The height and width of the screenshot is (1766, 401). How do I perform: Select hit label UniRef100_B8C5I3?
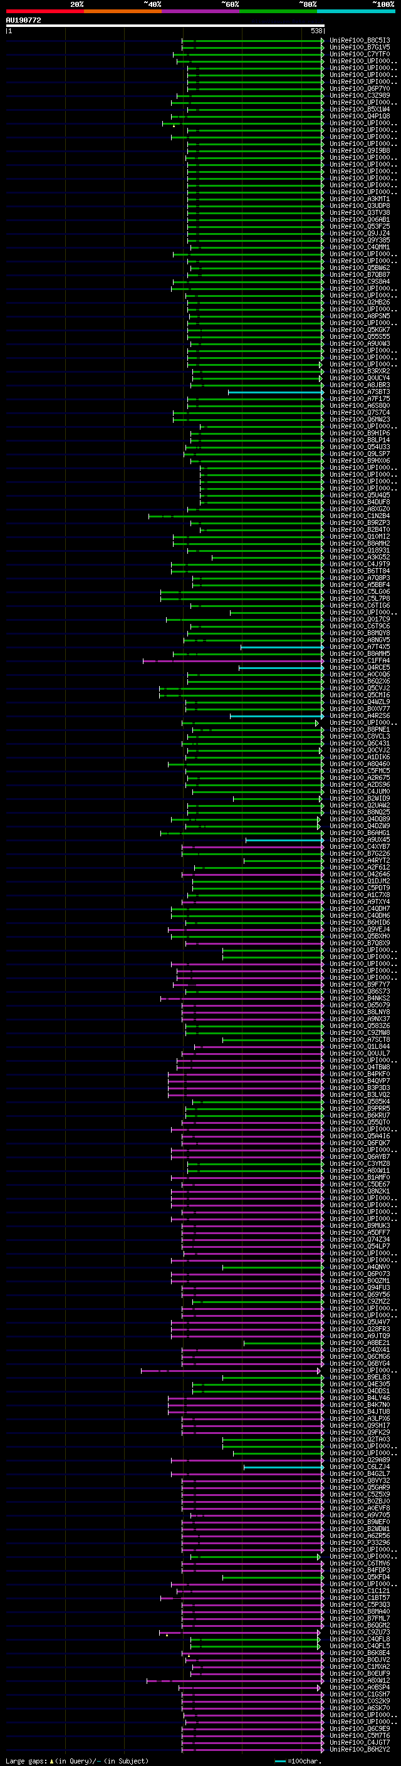pos(360,41)
